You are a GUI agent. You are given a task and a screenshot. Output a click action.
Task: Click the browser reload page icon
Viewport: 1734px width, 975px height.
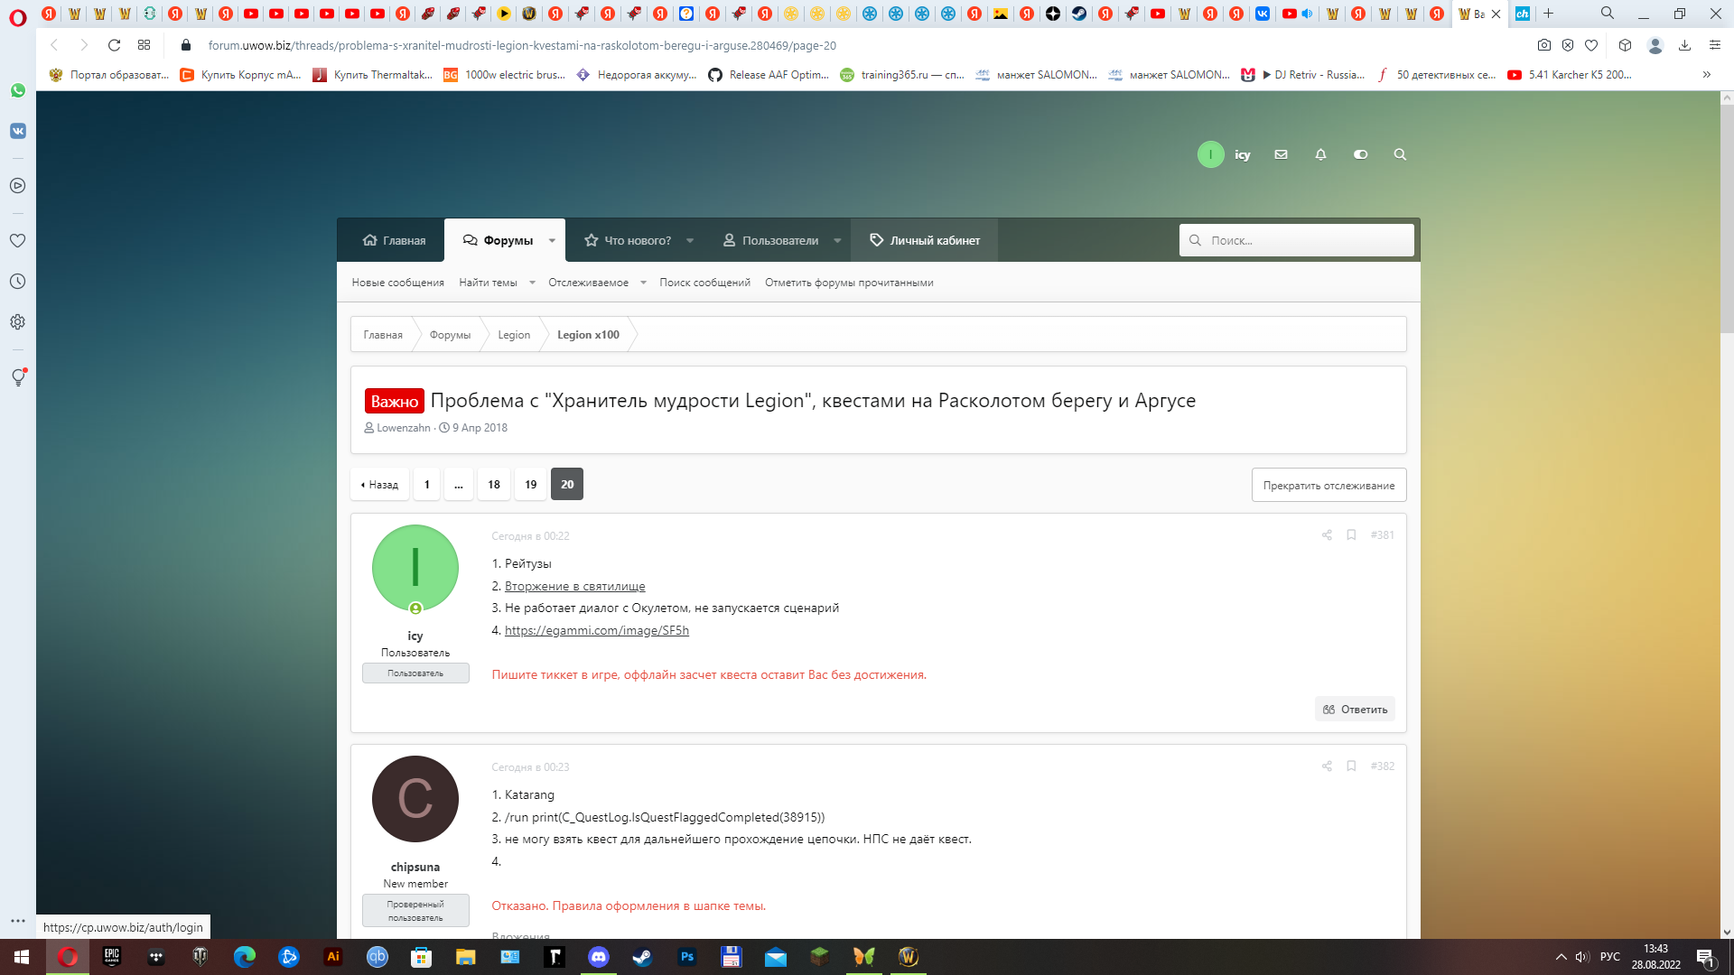coord(114,45)
